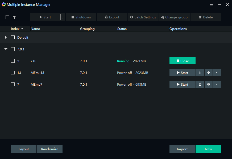Create a New instance
Image resolution: width=232 pixels, height=159 pixels.
[208, 149]
